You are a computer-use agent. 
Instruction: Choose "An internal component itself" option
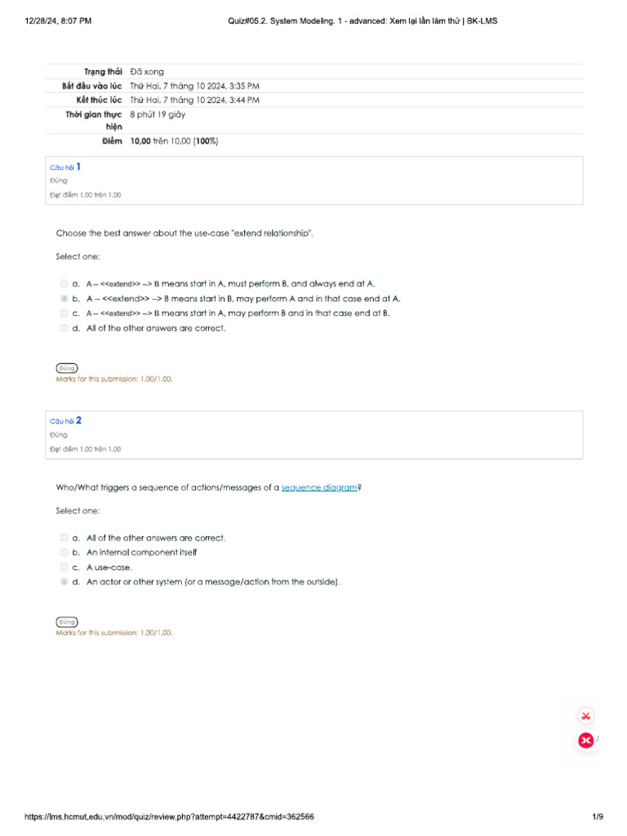point(64,553)
